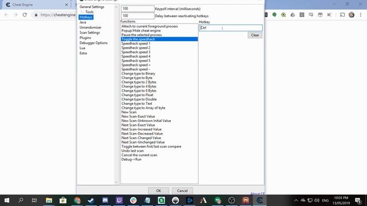Open Lua settings page
Screen dimensions: 367x206
pos(82,48)
